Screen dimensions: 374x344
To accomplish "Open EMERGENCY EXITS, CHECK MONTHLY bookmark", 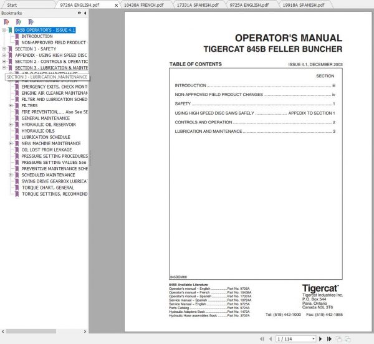I will coord(54,87).
